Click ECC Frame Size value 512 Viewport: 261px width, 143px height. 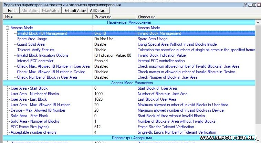point(97,127)
